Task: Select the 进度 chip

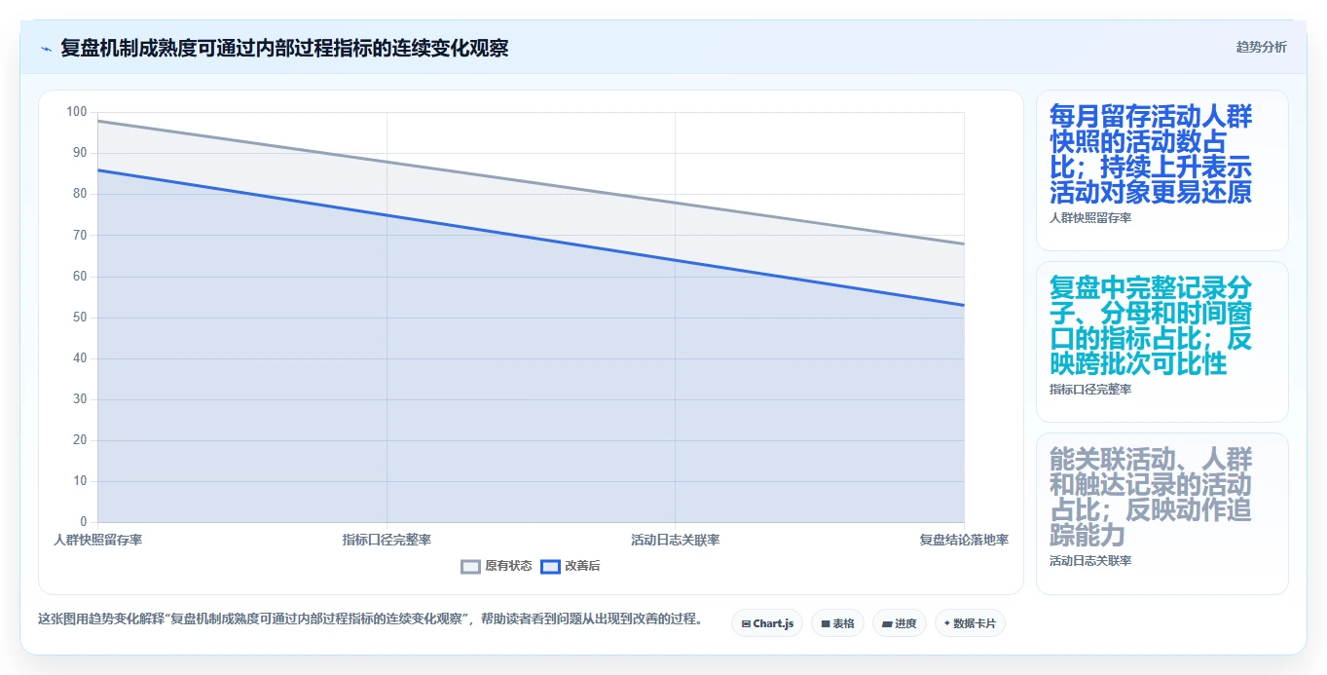Action: tap(899, 623)
